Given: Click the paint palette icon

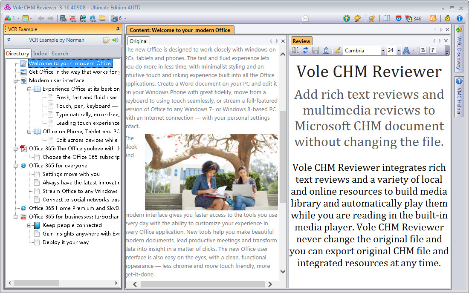Looking at the screenshot, I should pyautogui.click(x=358, y=18).
